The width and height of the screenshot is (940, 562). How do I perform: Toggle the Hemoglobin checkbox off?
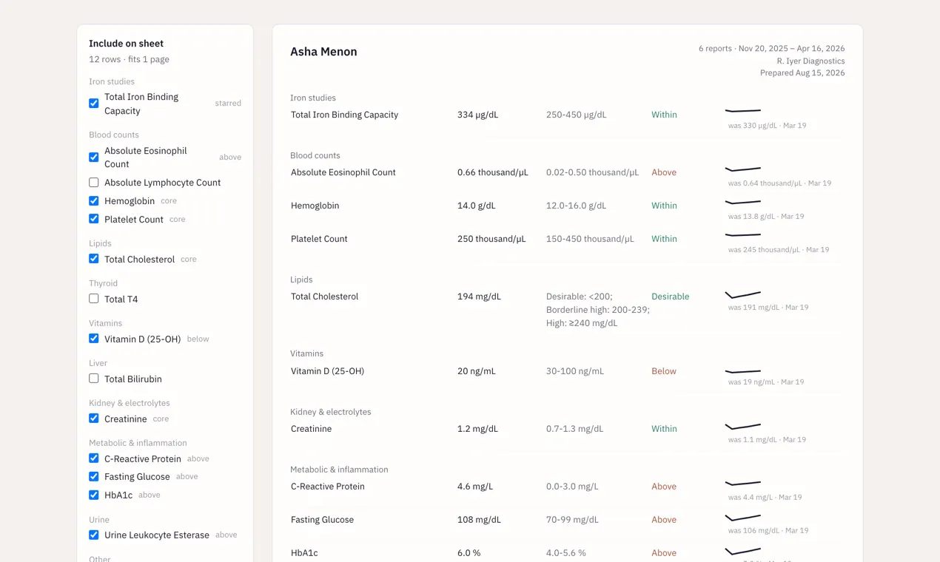94,201
